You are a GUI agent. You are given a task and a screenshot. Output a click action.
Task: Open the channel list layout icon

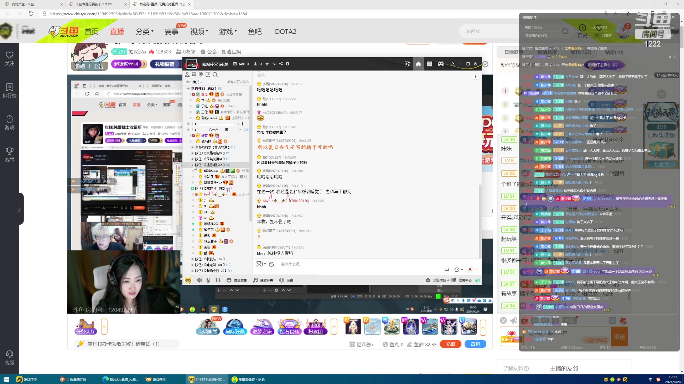tap(430, 64)
